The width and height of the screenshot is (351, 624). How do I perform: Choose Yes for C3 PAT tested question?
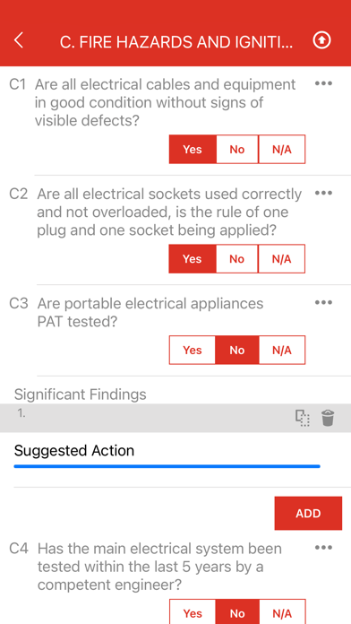point(193,350)
